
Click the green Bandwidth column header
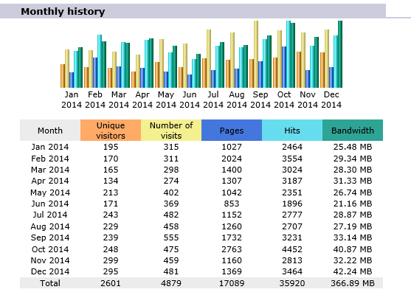point(353,131)
